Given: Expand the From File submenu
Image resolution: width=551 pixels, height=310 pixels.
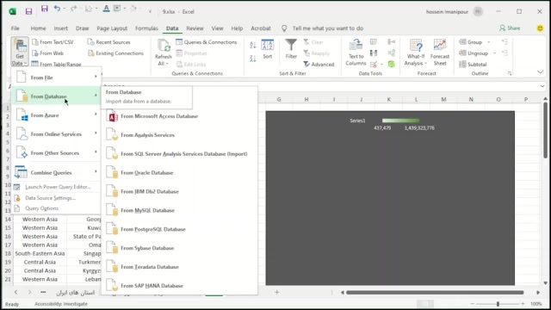Looking at the screenshot, I should (x=57, y=77).
